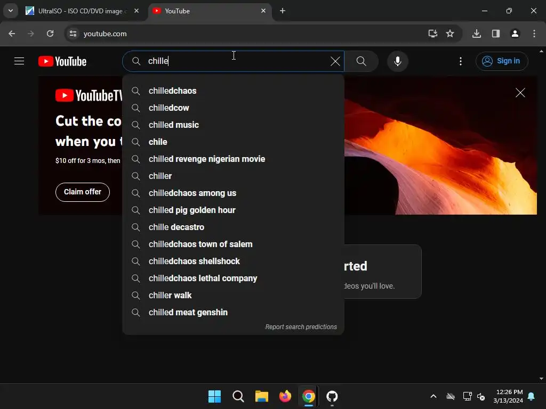This screenshot has height=409, width=546.
Task: Choose chilledchaos among us suggestion
Action: (x=234, y=193)
